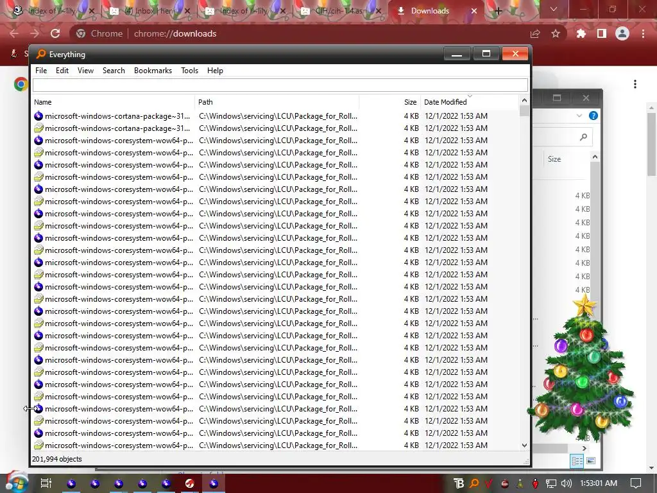Sort results by Size column in Everything
Viewport: 657px width, 493px height.
[389, 102]
